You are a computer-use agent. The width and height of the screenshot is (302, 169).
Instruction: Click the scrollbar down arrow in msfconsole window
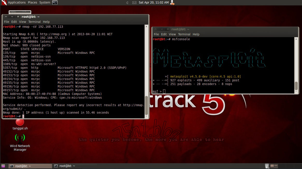296,91
